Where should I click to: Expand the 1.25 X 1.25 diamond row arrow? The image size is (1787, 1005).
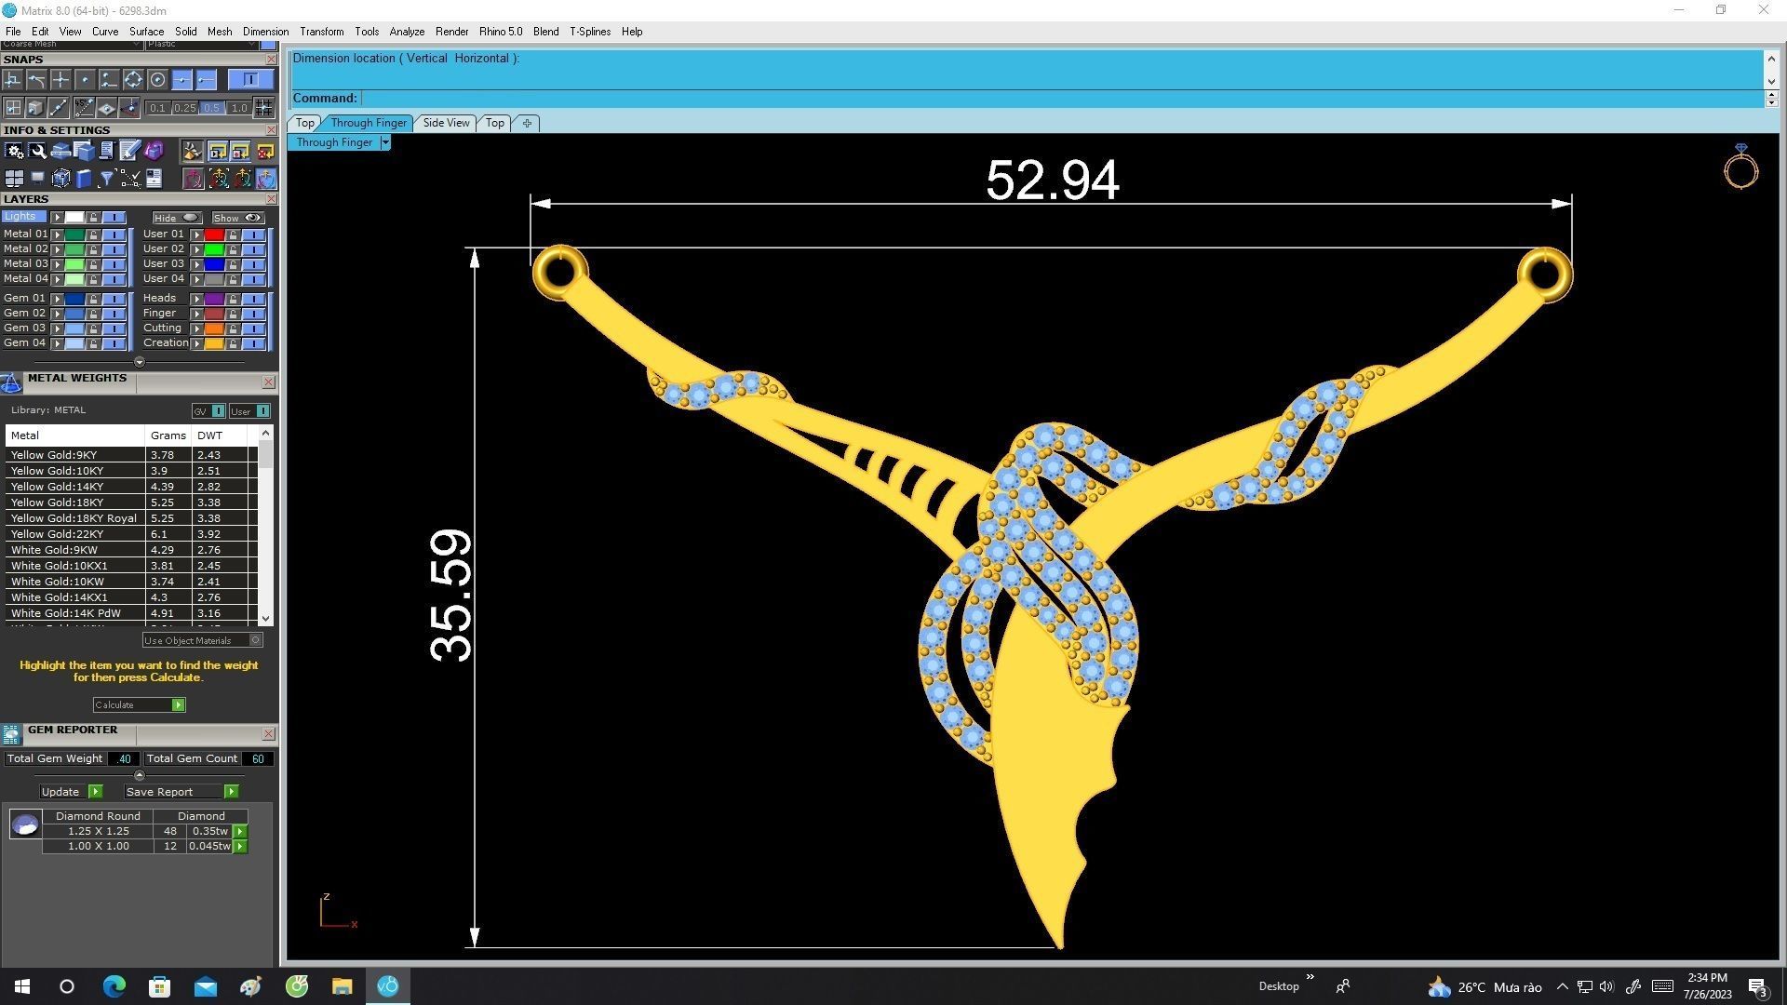(x=240, y=832)
